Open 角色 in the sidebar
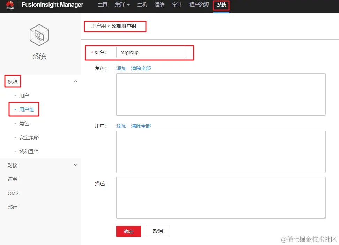This screenshot has height=245, width=339. coord(24,124)
